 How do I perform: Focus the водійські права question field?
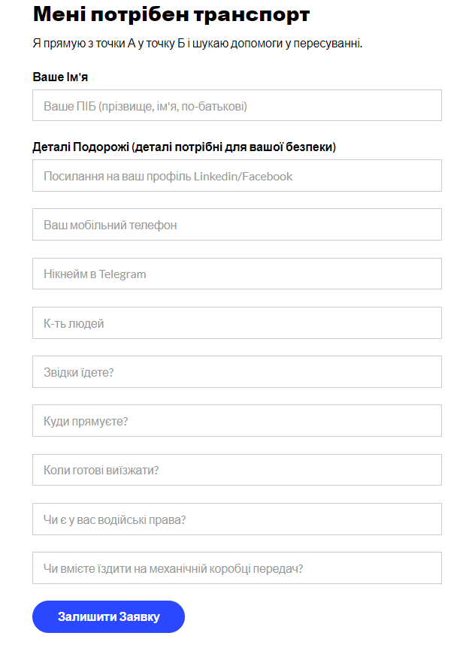tap(237, 519)
